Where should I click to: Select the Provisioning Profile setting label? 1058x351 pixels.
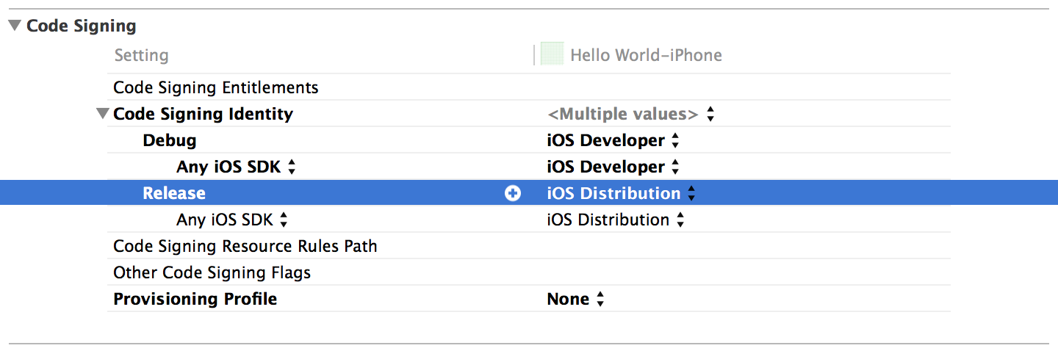click(x=195, y=299)
